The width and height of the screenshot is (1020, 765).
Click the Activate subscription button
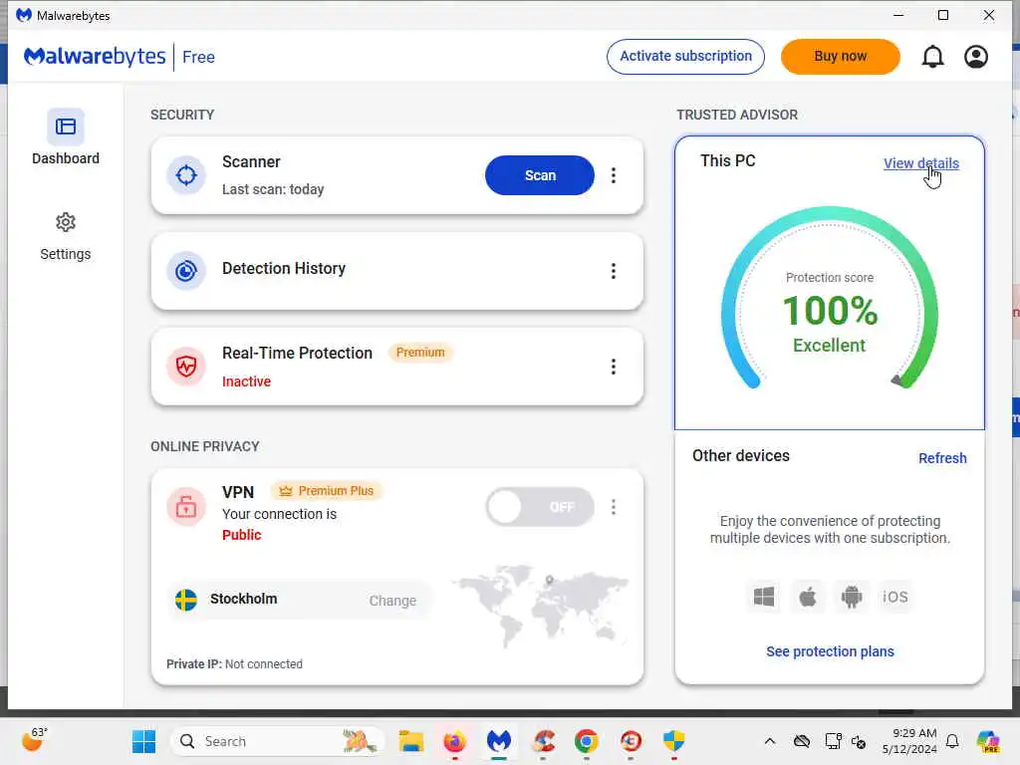click(x=685, y=57)
